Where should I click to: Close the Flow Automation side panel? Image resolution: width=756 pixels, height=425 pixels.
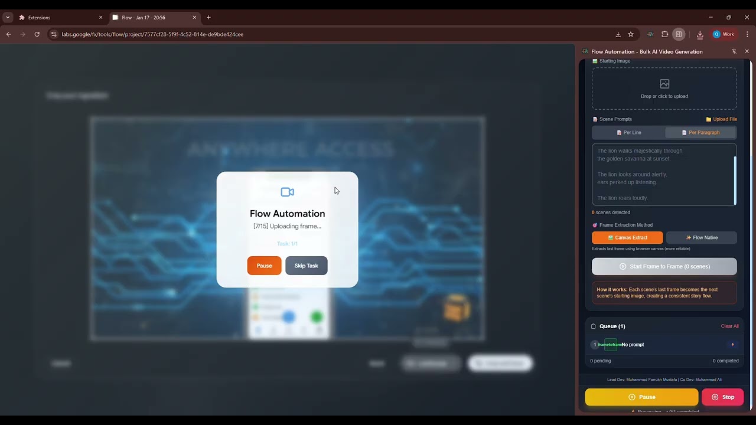(747, 51)
